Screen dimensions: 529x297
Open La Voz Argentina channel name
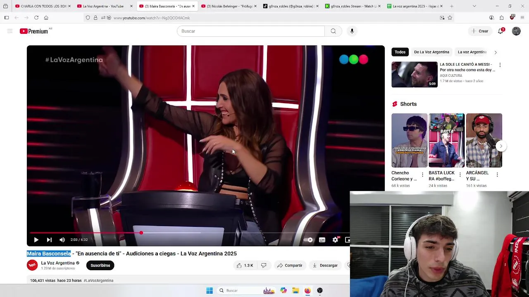pos(58,263)
